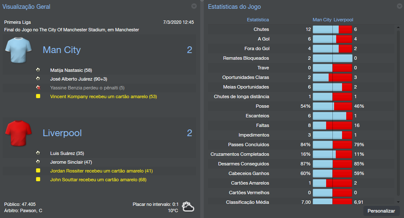Click the Liverpool red shirt icon
Image resolution: width=404 pixels, height=218 pixels.
pos(19,134)
